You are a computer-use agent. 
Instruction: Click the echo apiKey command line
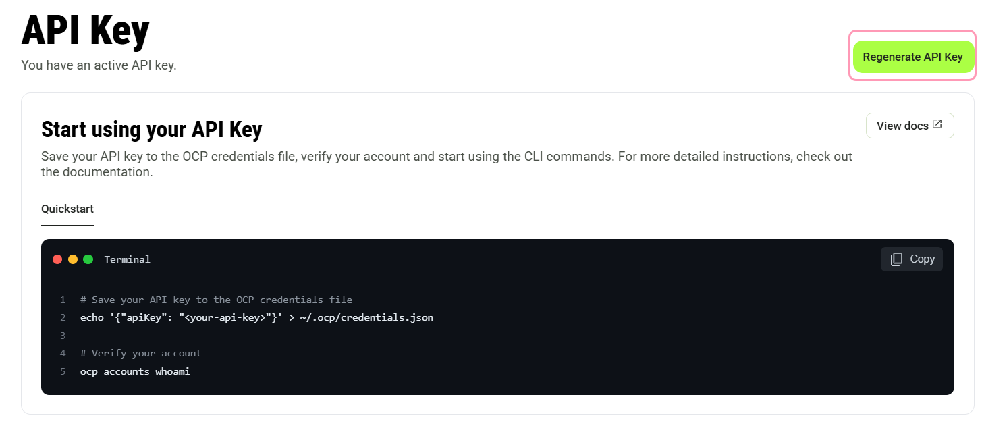[x=256, y=317]
